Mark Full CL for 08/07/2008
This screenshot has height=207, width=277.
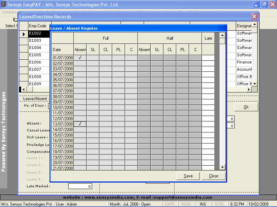point(106,96)
